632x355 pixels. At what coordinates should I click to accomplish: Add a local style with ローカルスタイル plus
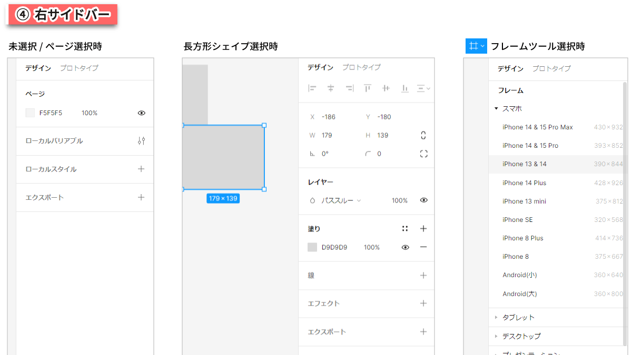coord(141,169)
